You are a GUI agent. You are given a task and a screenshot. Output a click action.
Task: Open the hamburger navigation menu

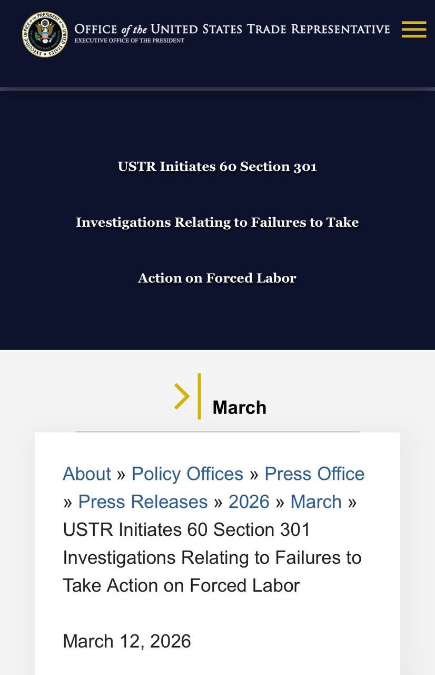click(413, 30)
